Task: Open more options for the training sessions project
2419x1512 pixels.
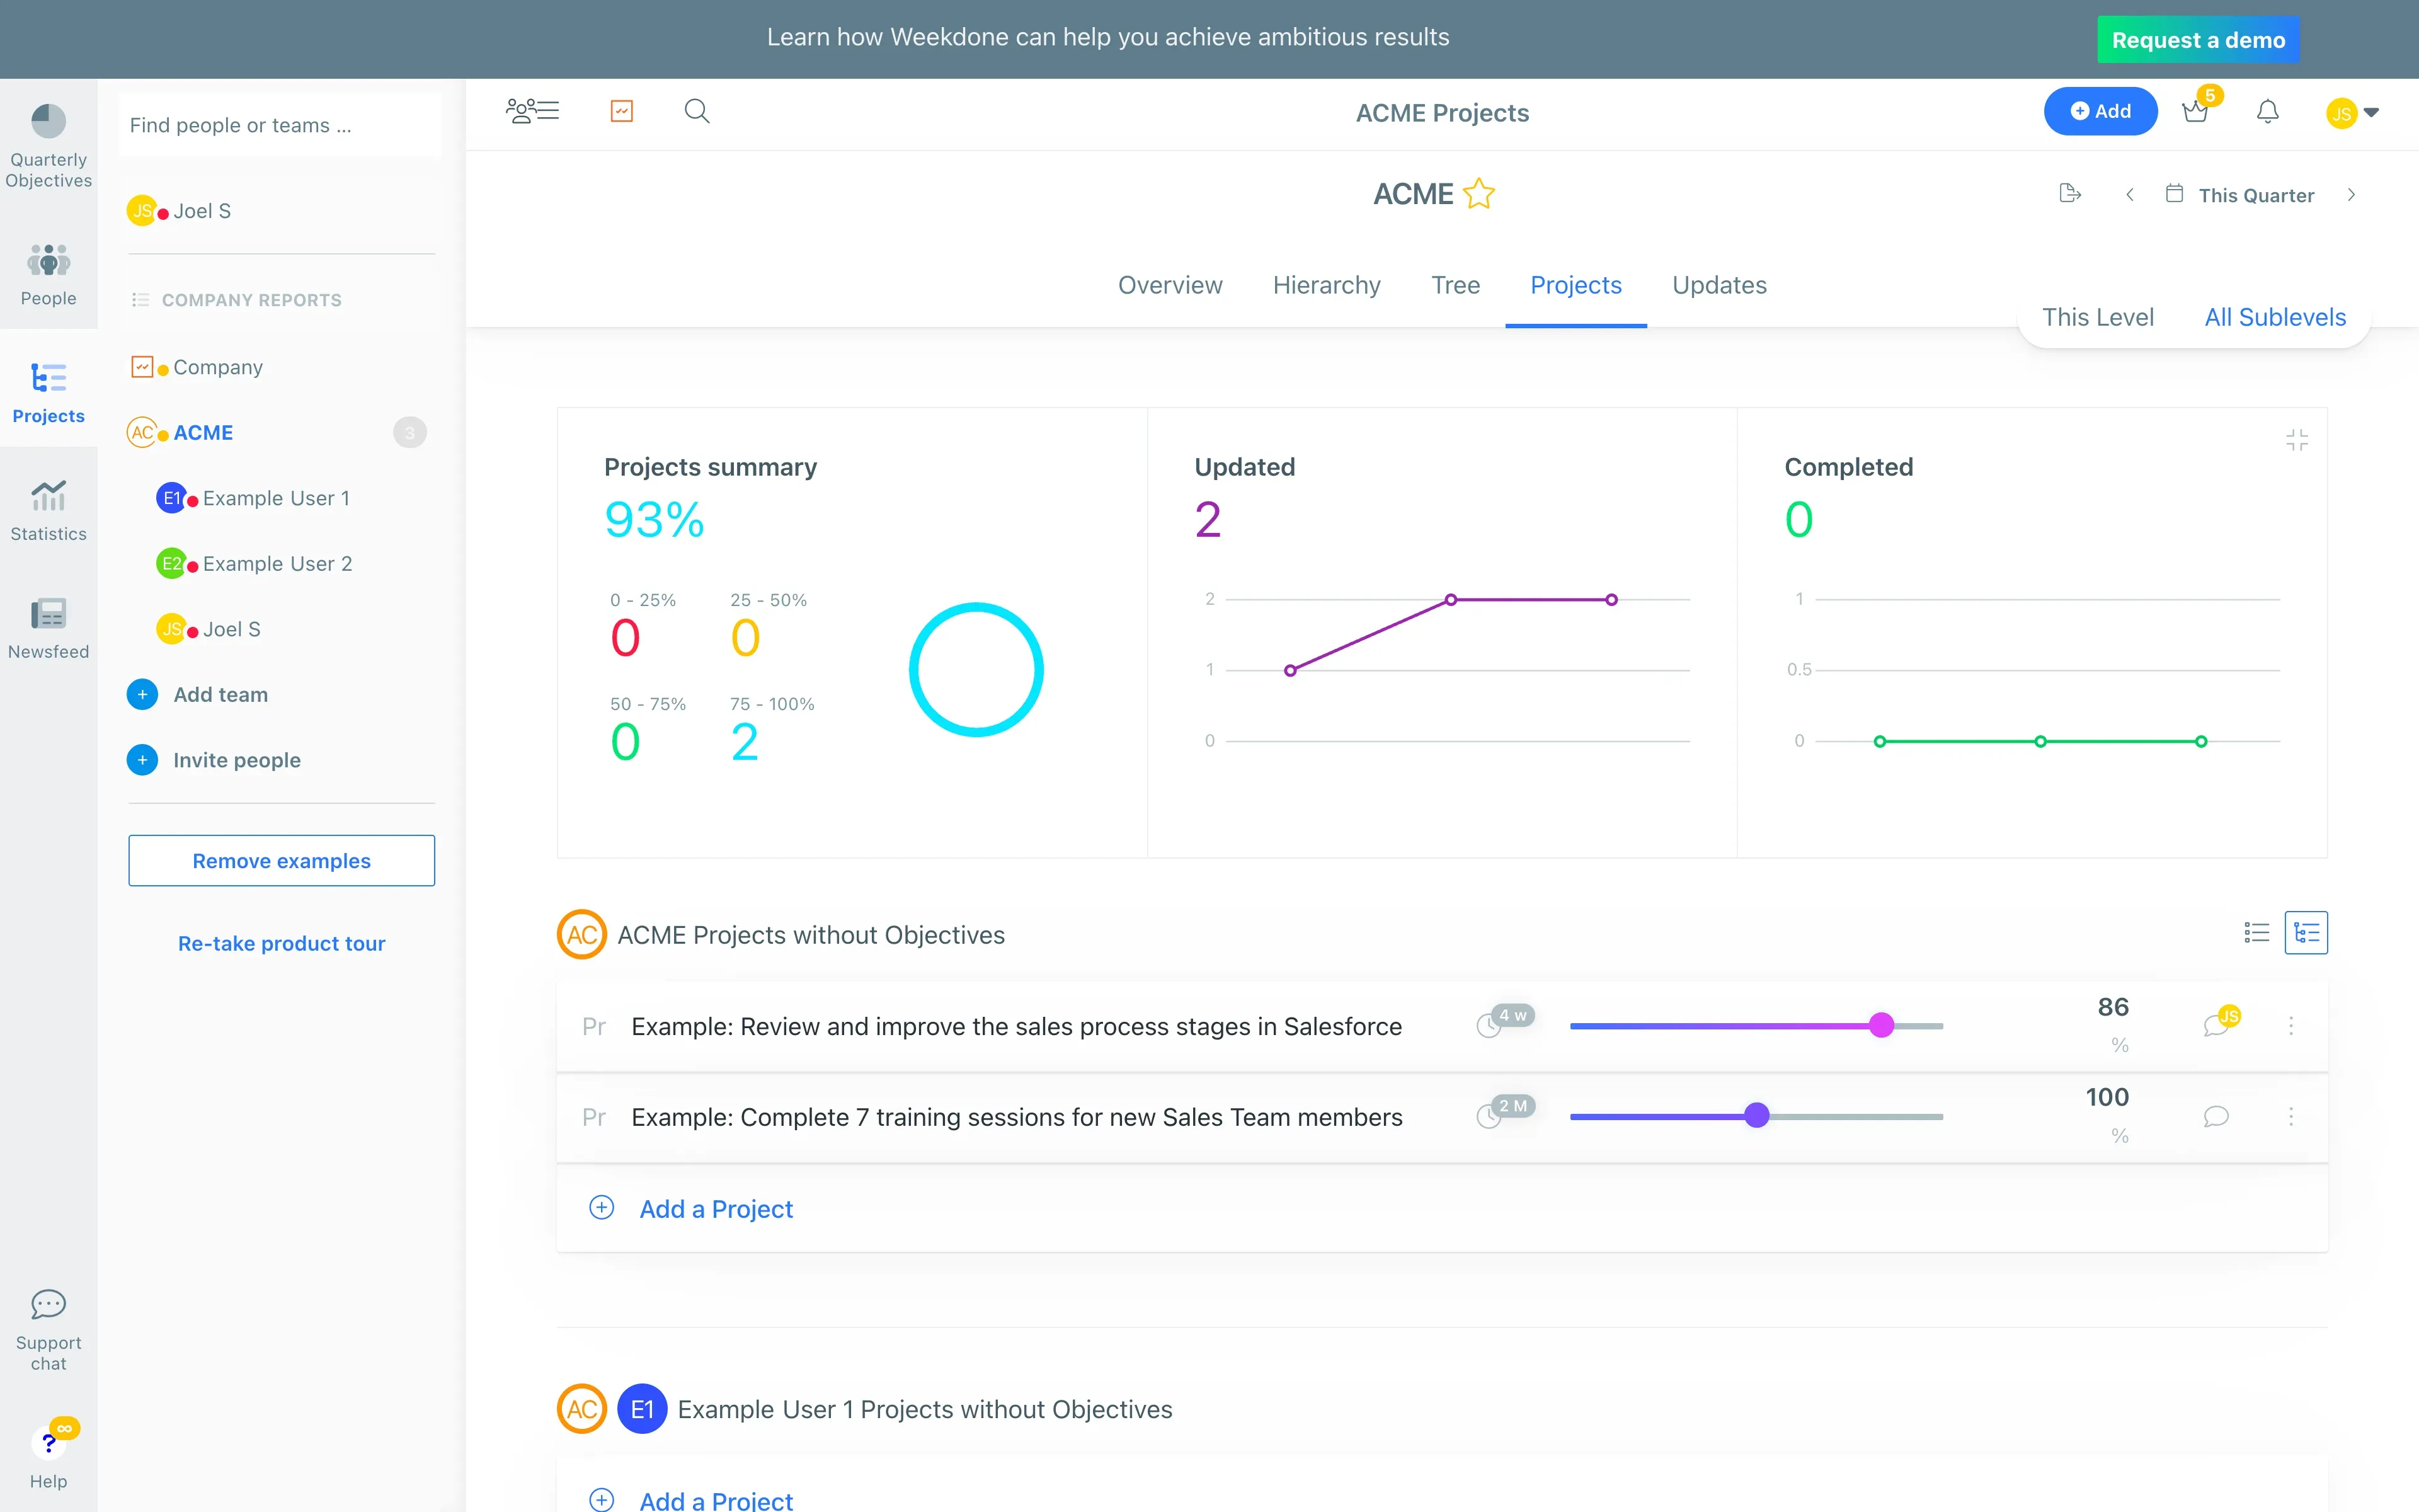Action: [x=2291, y=1116]
